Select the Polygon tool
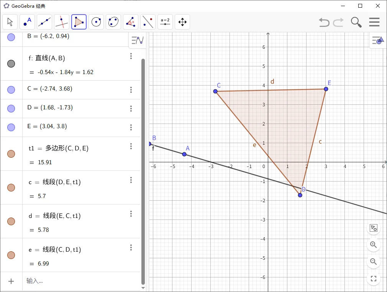Image resolution: width=387 pixels, height=292 pixels. 79,22
